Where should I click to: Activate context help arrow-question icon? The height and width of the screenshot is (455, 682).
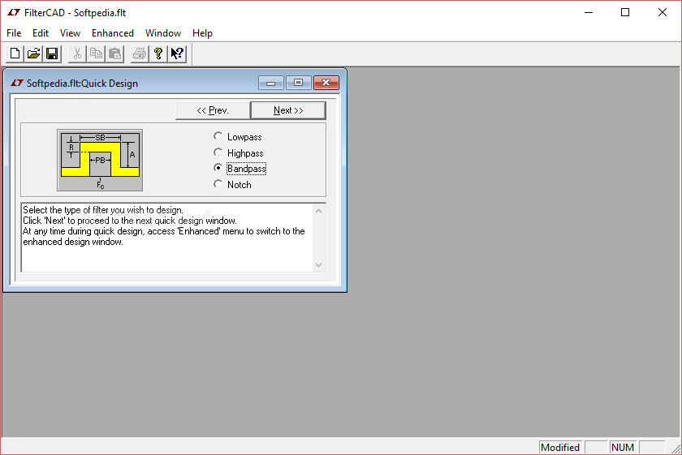177,54
